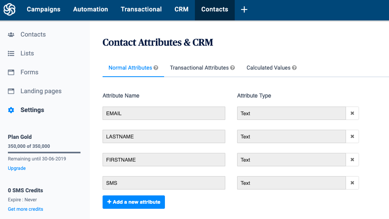Click Add a new attribute button
389x219 pixels.
134,202
